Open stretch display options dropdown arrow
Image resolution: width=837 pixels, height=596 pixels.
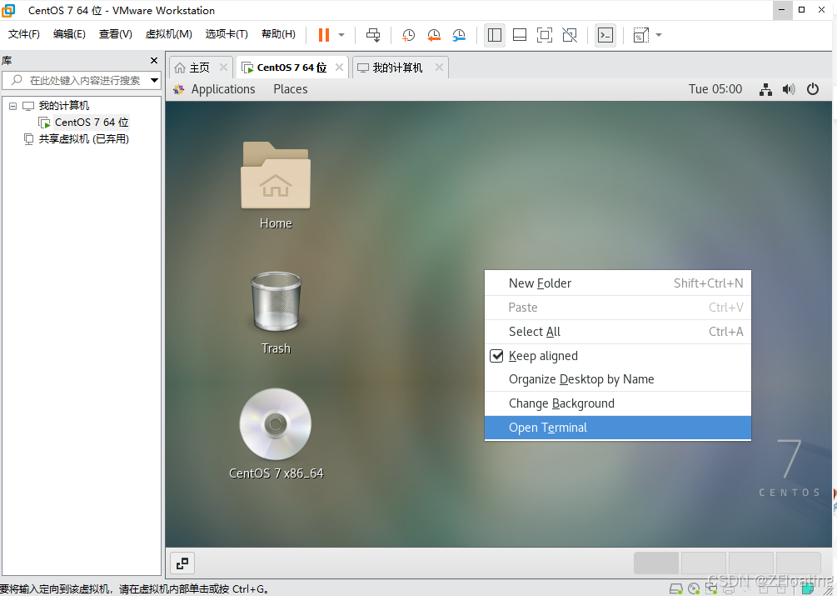pos(659,35)
